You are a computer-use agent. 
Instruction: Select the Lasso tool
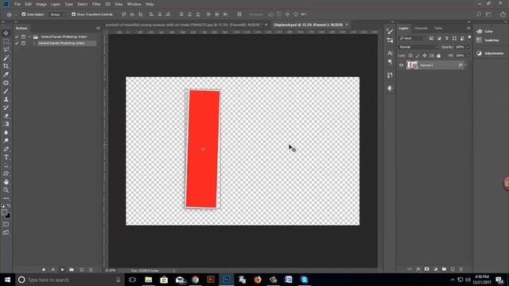[x=6, y=49]
